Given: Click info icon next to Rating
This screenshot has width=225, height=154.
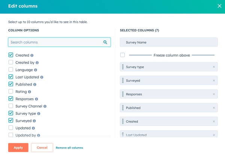Looking at the screenshot, I should click(x=30, y=92).
